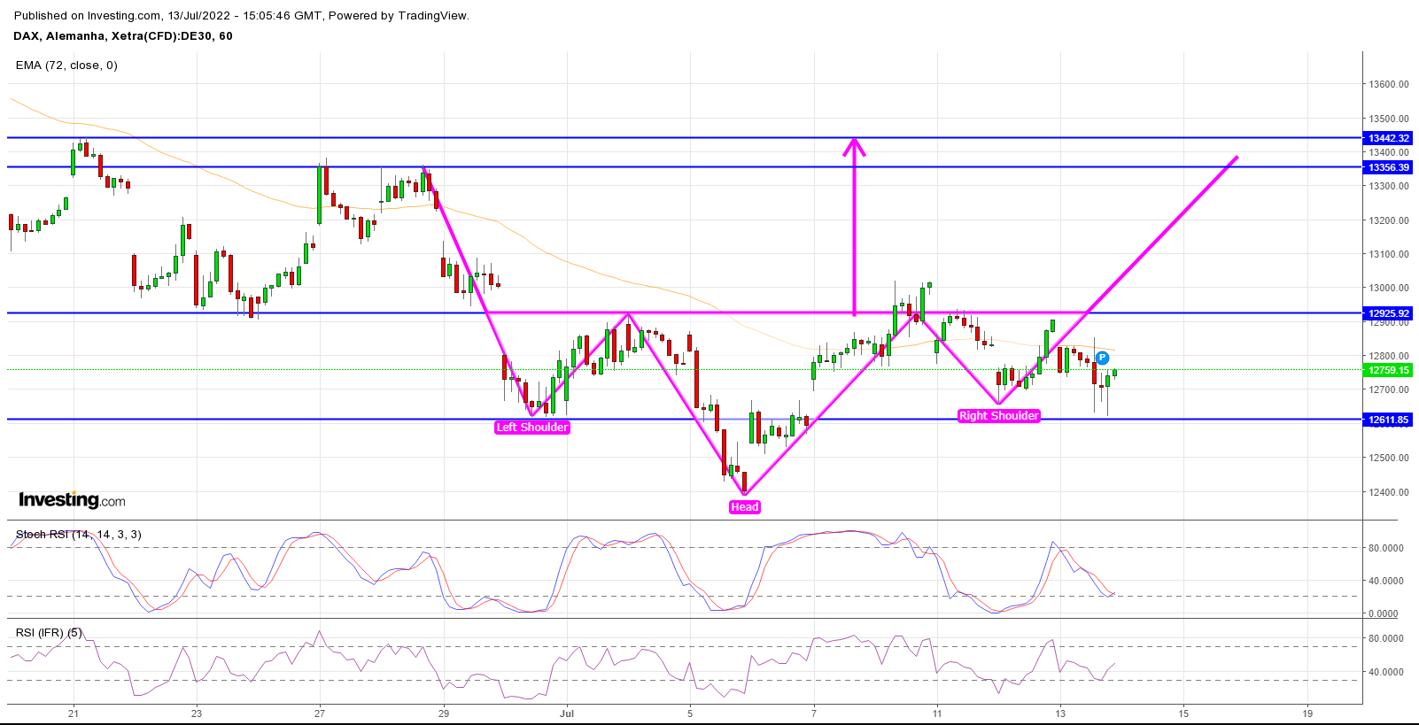
Task: Select the Right Shoulder label
Action: (999, 416)
